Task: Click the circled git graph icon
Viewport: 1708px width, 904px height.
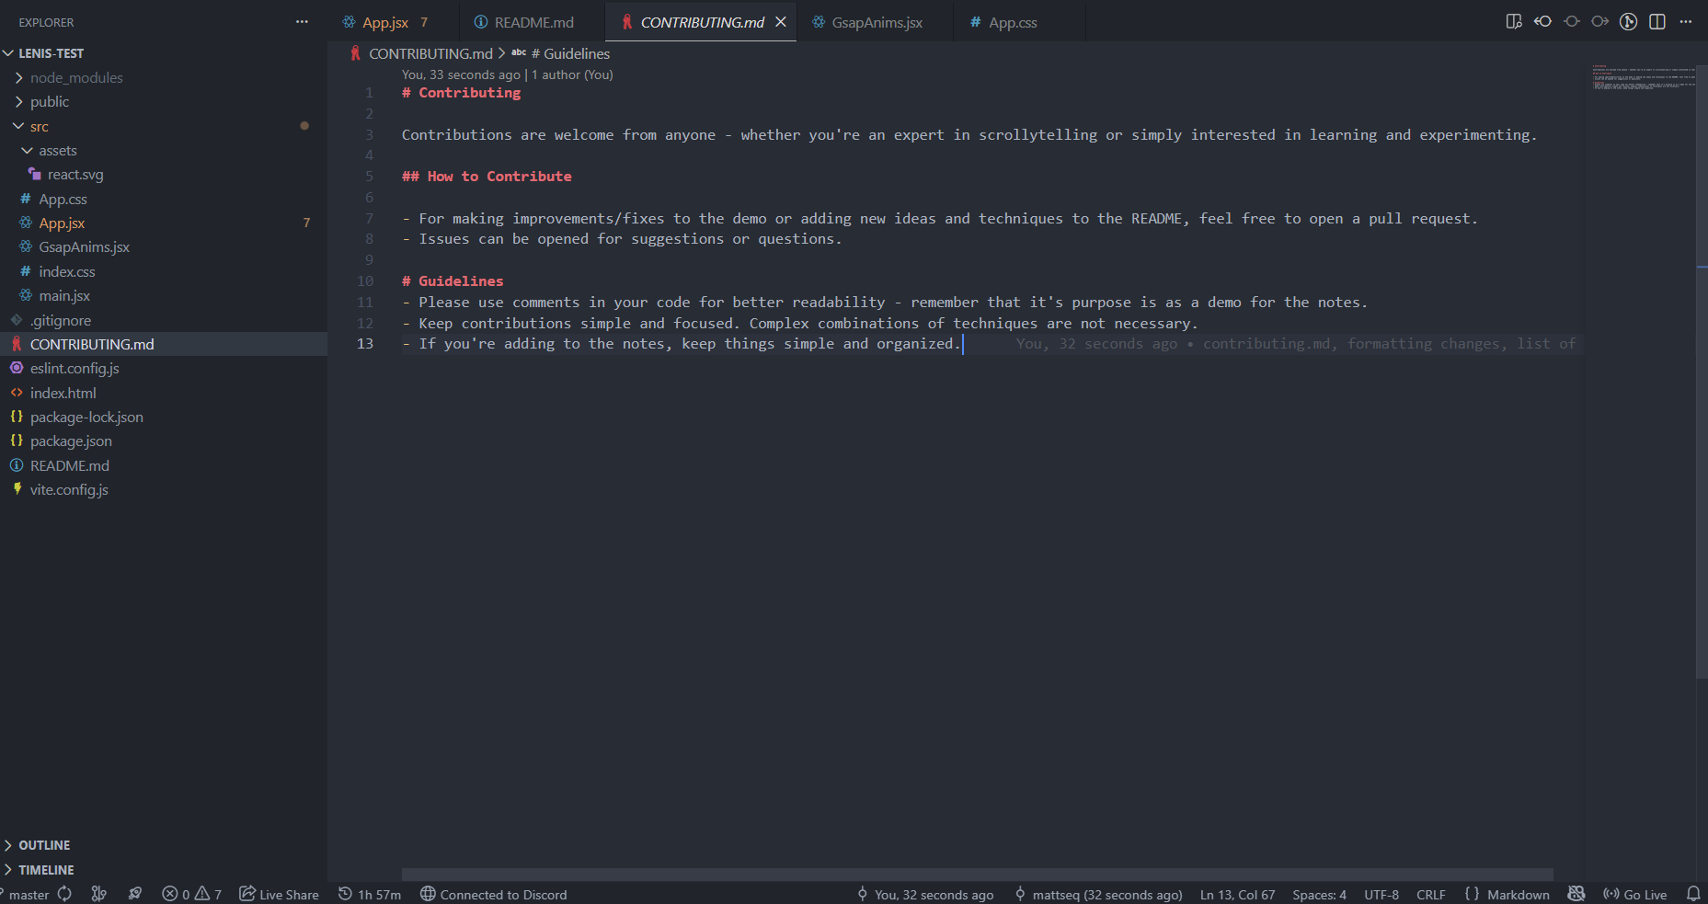Action: pos(1628,22)
